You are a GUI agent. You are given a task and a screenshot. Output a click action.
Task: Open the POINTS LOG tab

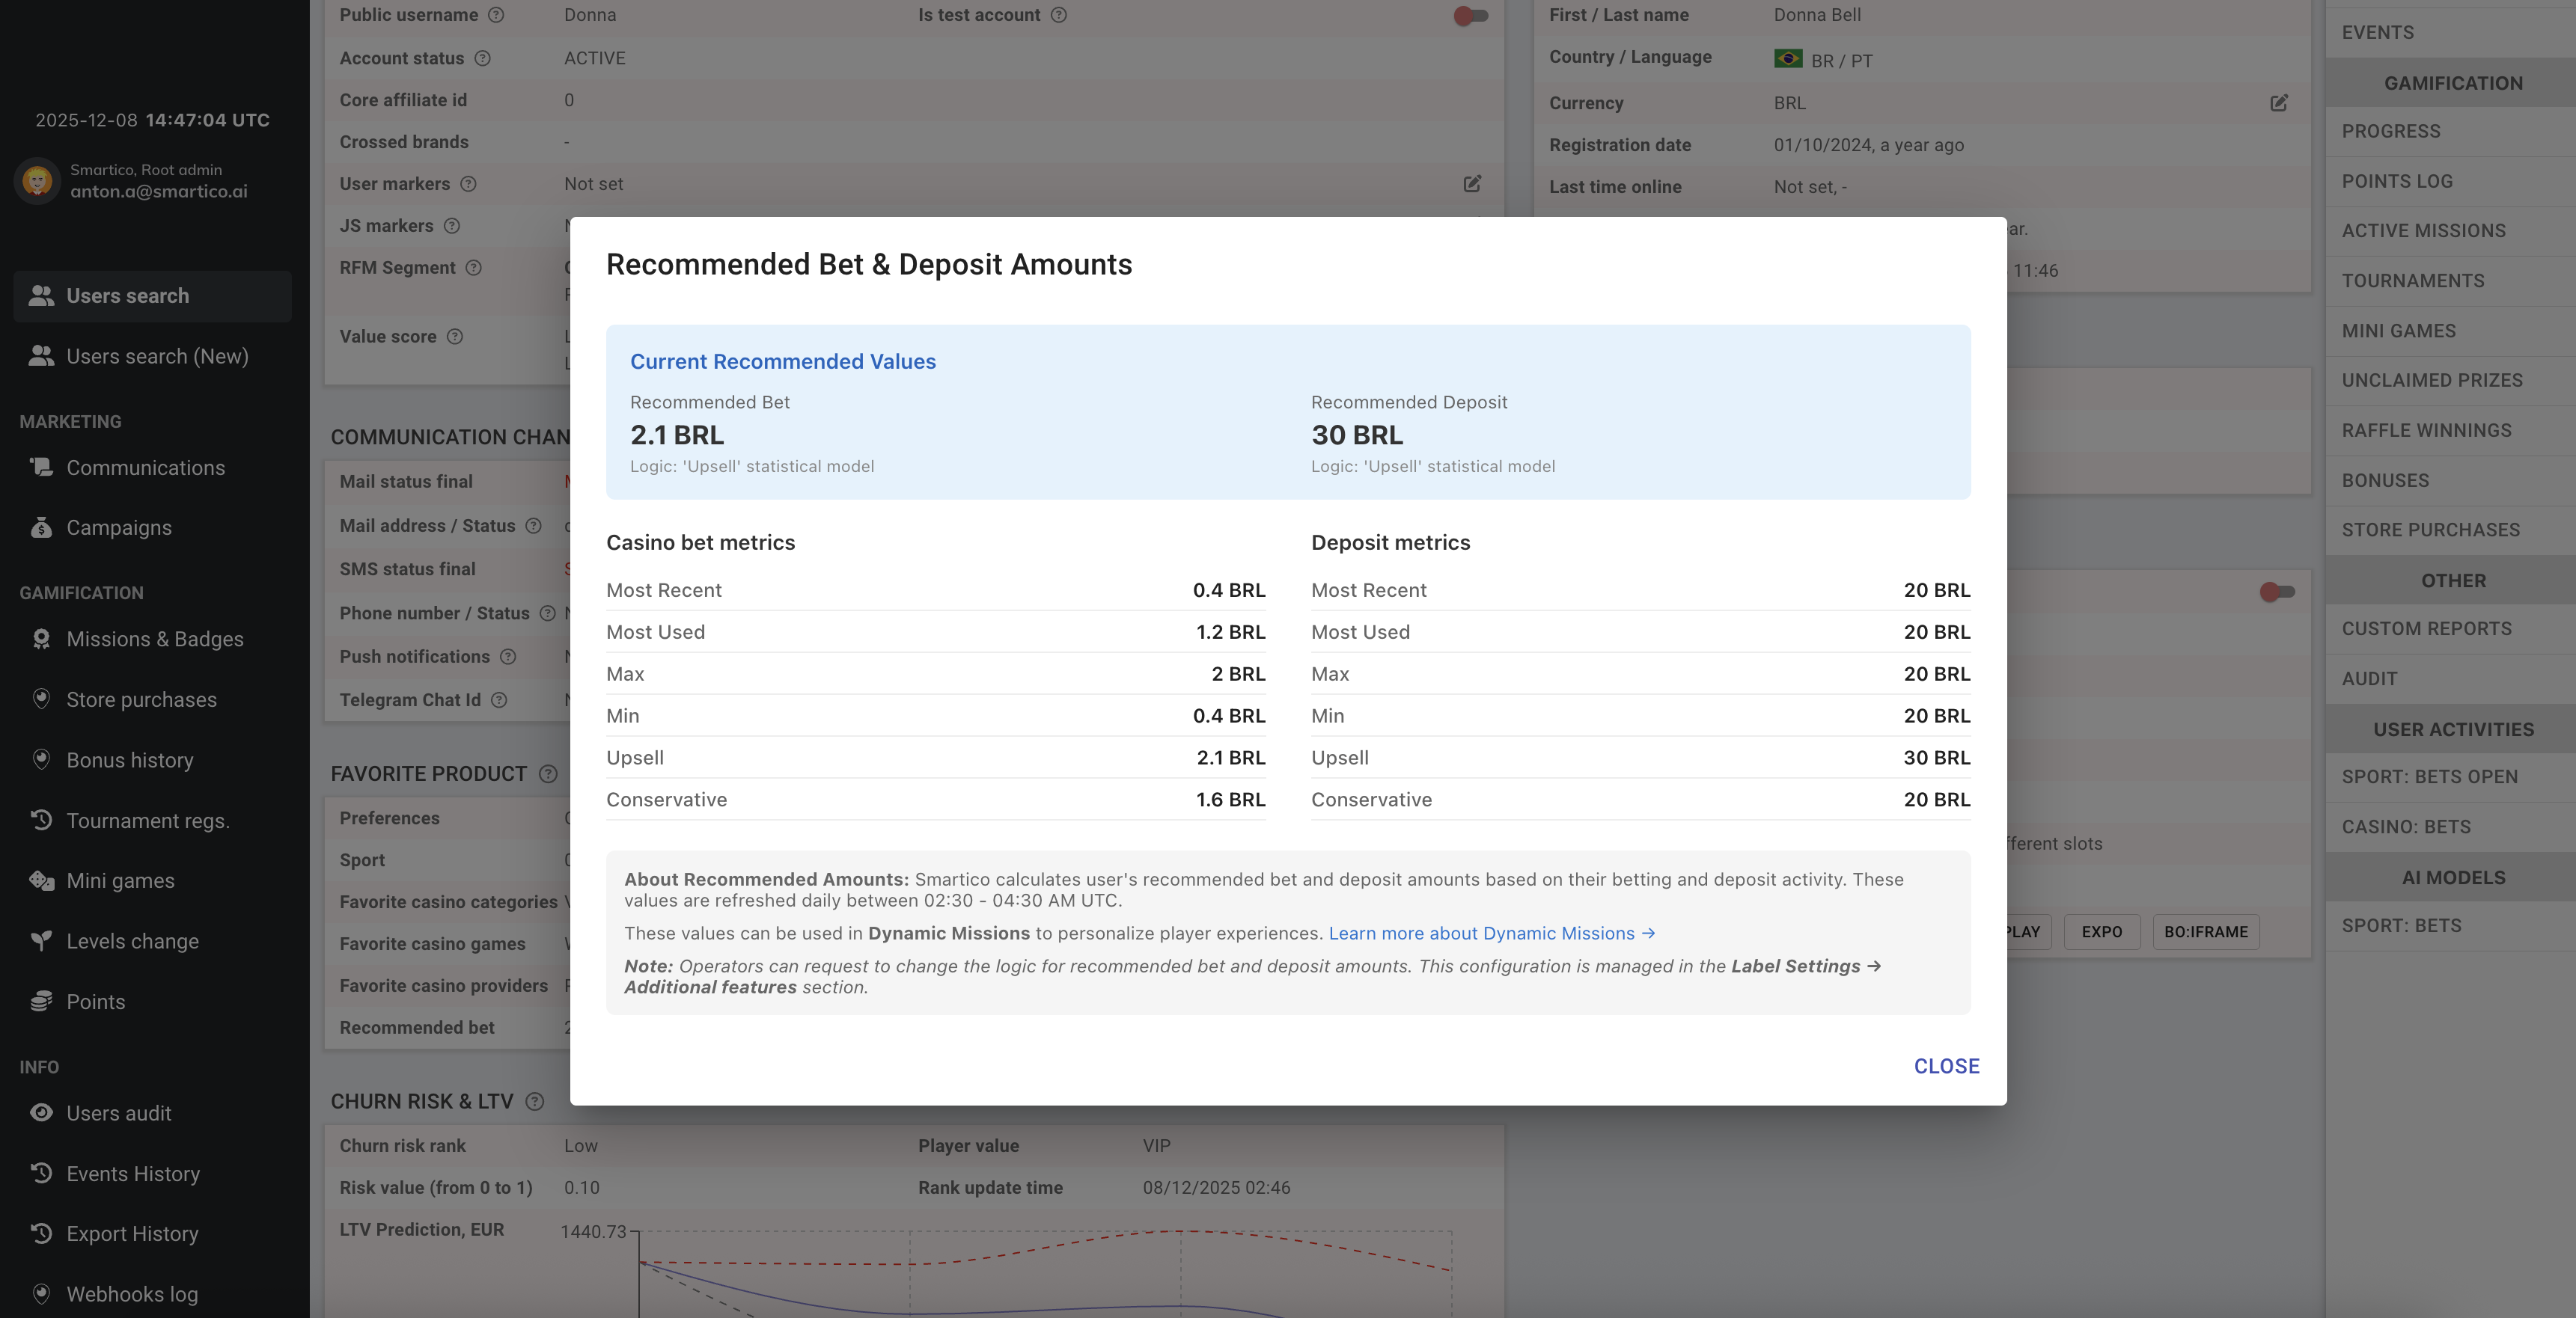pyautogui.click(x=2397, y=181)
